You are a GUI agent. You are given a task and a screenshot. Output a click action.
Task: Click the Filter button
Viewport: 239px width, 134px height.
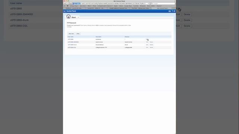click(78, 33)
